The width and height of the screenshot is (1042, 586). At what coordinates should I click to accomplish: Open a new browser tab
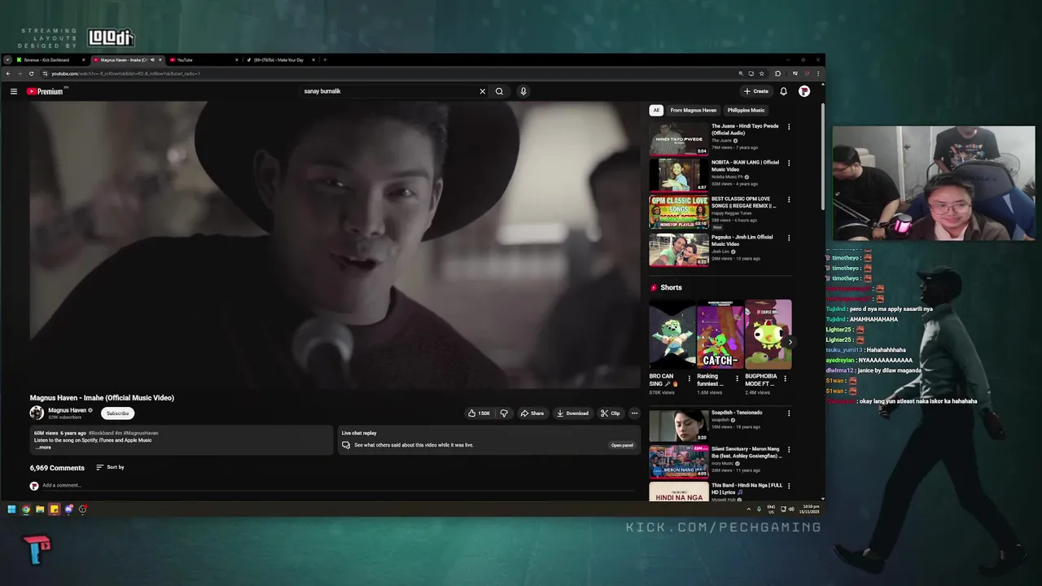coord(325,59)
